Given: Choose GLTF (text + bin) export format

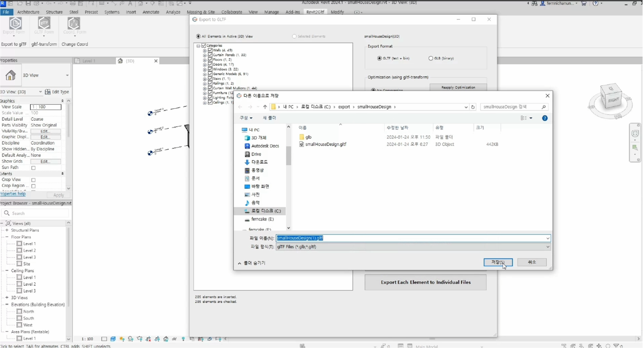Looking at the screenshot, I should (x=380, y=58).
